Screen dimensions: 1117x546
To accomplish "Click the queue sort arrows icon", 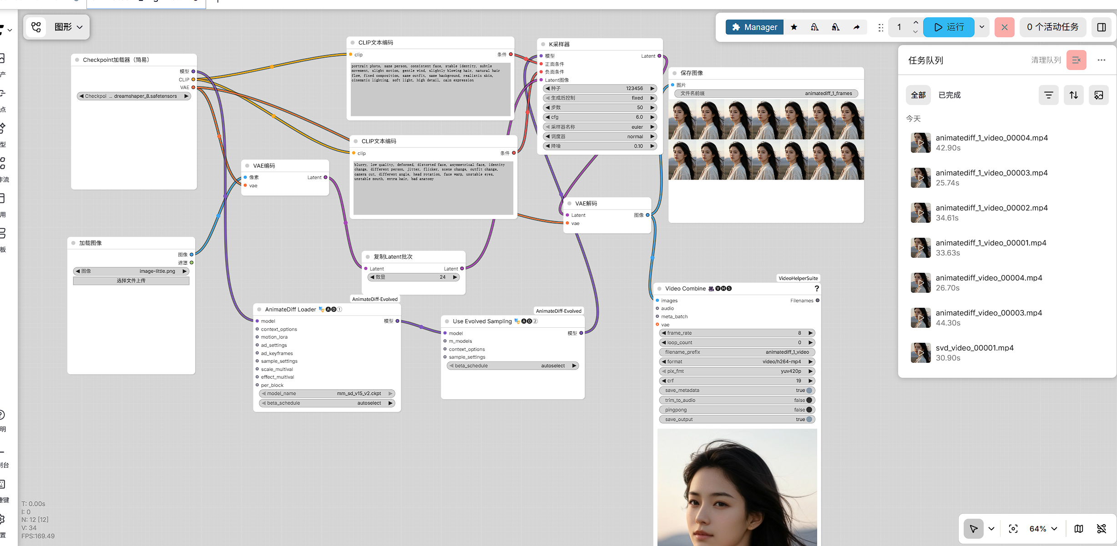I will click(1073, 95).
